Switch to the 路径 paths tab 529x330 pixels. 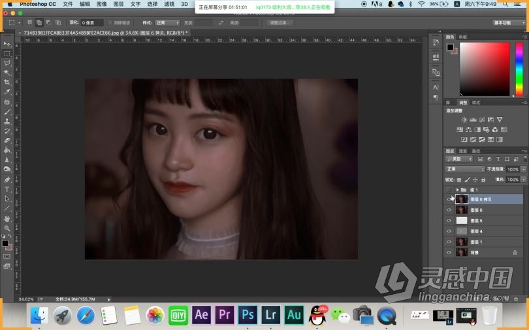click(475, 151)
